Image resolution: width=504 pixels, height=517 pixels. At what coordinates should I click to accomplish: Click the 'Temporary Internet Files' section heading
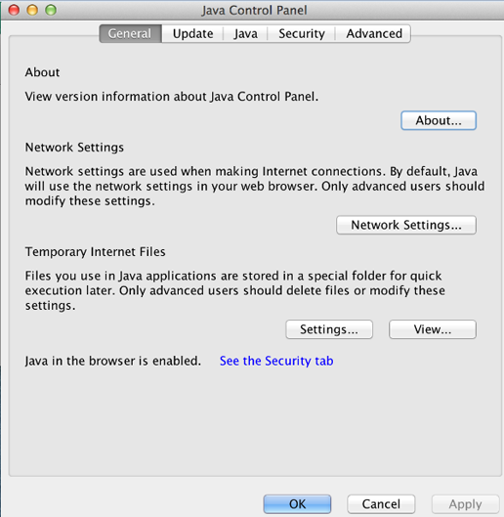96,251
